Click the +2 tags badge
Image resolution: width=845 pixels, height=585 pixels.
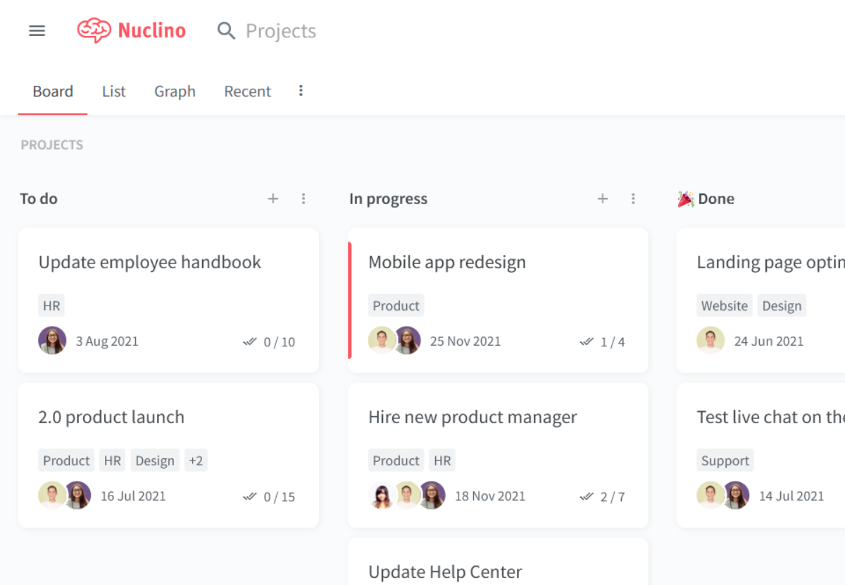click(x=196, y=460)
